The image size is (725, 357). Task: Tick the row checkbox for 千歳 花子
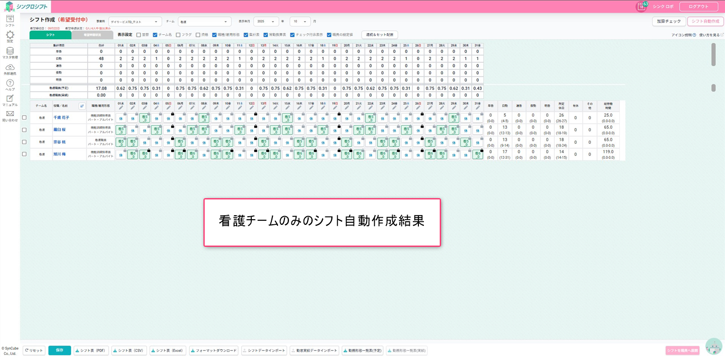24,117
